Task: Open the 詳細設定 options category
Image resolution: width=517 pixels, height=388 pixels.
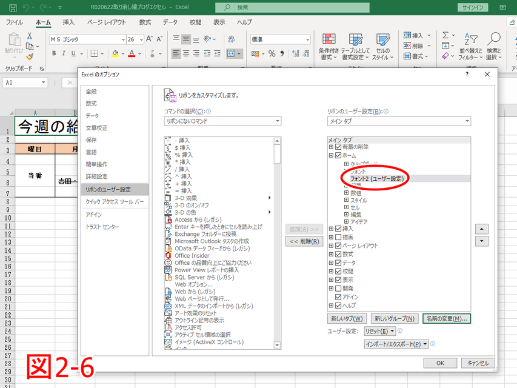Action: click(x=96, y=176)
